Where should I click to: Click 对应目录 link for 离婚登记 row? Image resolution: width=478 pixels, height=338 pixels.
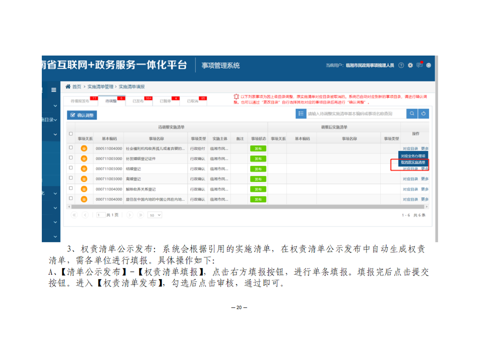[410, 179]
